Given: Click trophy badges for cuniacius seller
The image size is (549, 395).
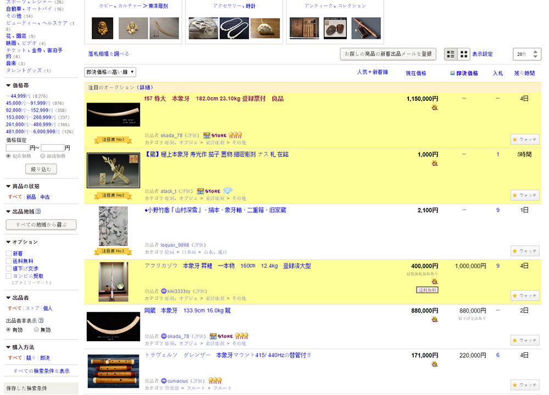Looking at the screenshot, I should click(x=215, y=380).
